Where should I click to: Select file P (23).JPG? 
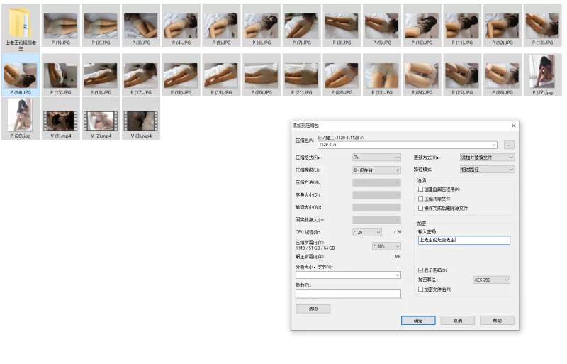[381, 75]
